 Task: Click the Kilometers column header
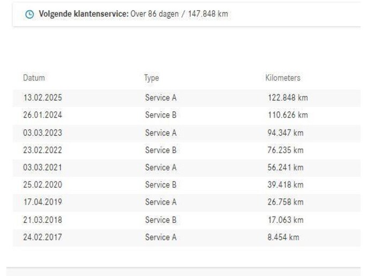[x=283, y=78]
